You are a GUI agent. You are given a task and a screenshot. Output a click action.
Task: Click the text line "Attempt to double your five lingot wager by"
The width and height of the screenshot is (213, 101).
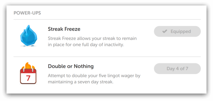tap(94, 76)
